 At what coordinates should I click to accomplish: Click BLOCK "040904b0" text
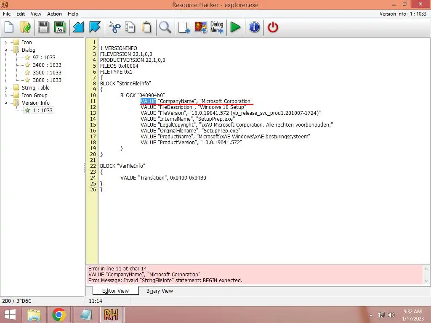pyautogui.click(x=142, y=95)
